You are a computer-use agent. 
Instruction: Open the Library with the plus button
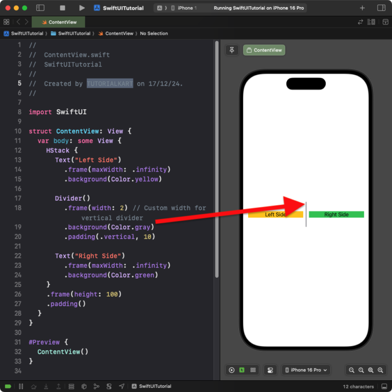362,8
